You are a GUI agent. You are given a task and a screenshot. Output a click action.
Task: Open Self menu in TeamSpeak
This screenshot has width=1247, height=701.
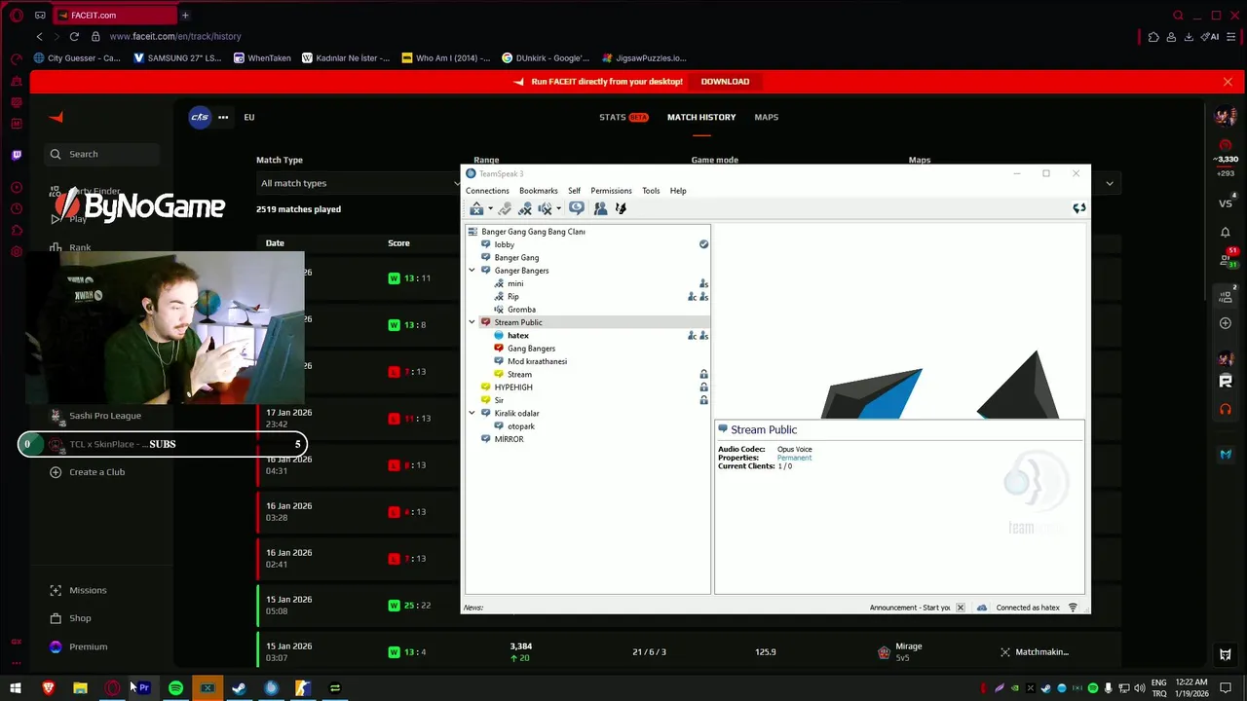point(574,191)
